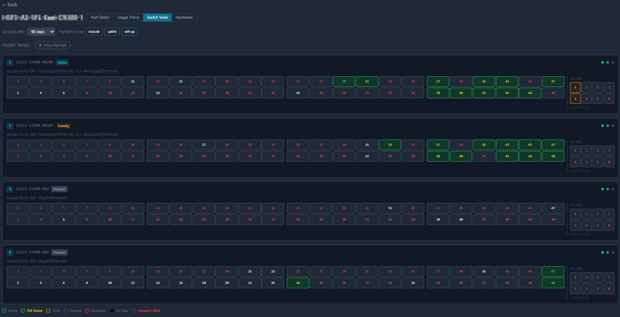Image resolution: width=620 pixels, height=317 pixels.
Task: Click the Trunk legend swatch
Action: click(x=48, y=311)
